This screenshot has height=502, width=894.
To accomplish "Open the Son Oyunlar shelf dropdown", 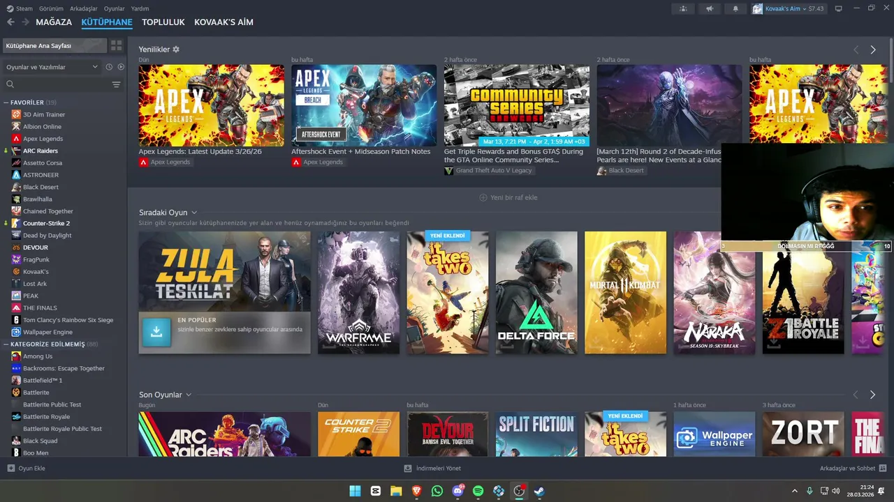I will tap(189, 395).
